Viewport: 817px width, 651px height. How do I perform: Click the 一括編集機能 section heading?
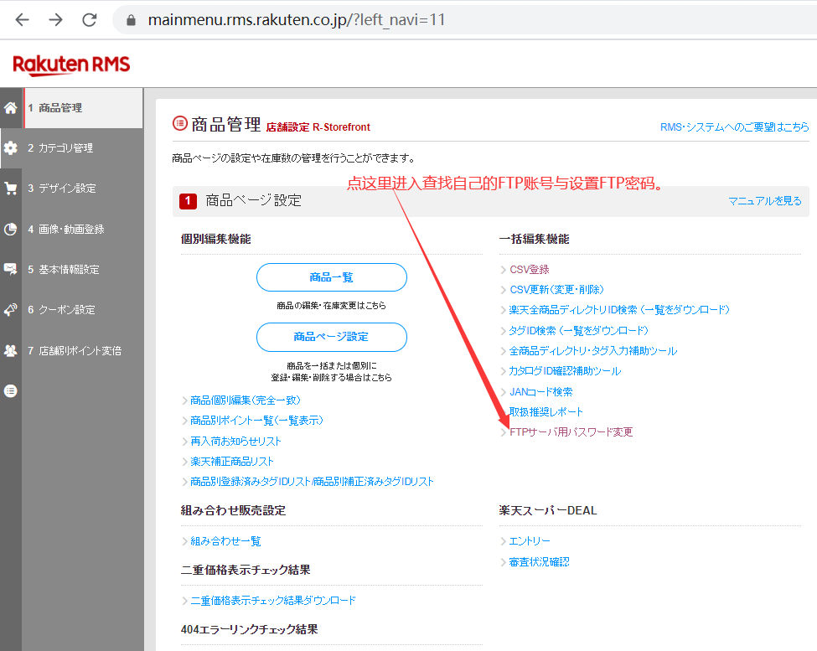pyautogui.click(x=534, y=239)
